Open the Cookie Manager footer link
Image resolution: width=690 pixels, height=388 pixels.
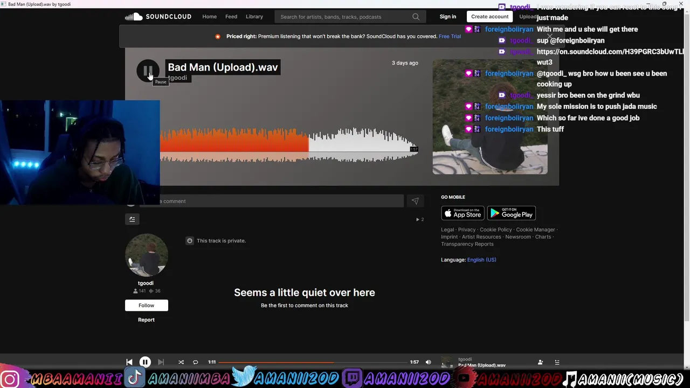535,230
